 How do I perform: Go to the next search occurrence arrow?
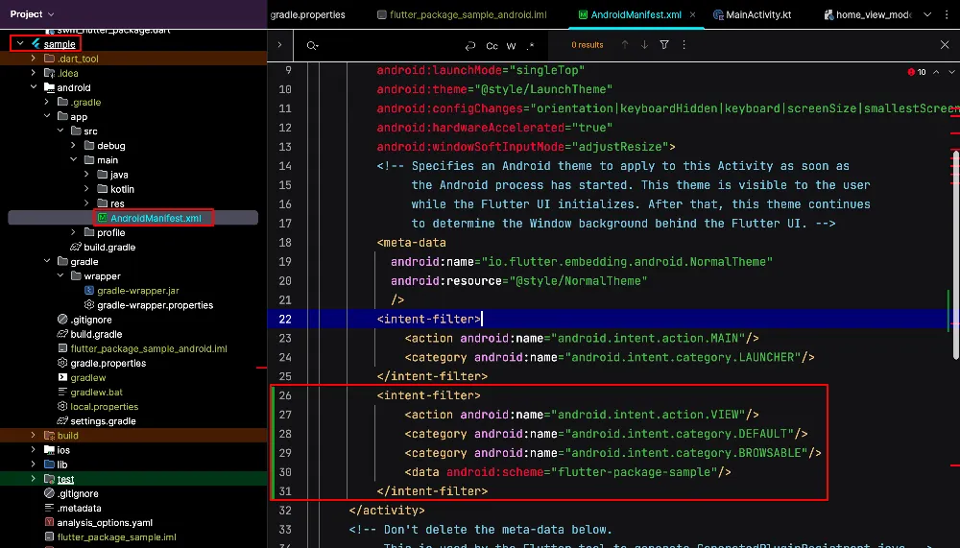click(x=644, y=45)
